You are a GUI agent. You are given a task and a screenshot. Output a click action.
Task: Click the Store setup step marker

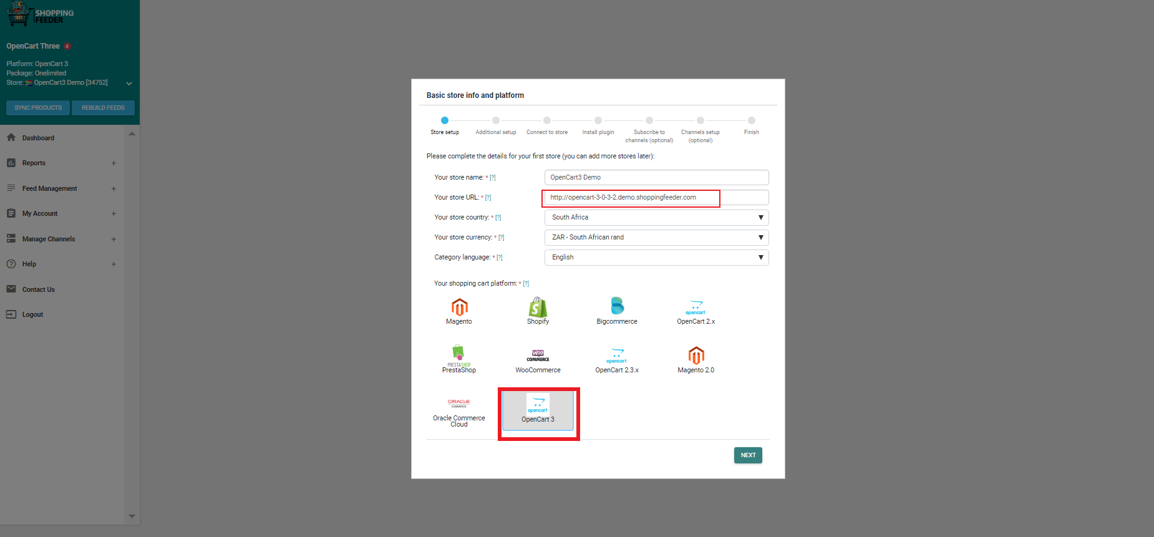[445, 120]
